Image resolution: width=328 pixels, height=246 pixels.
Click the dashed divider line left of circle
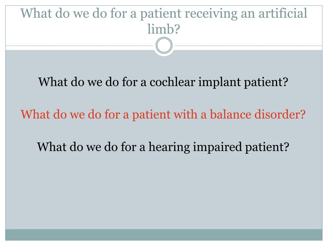point(79,45)
